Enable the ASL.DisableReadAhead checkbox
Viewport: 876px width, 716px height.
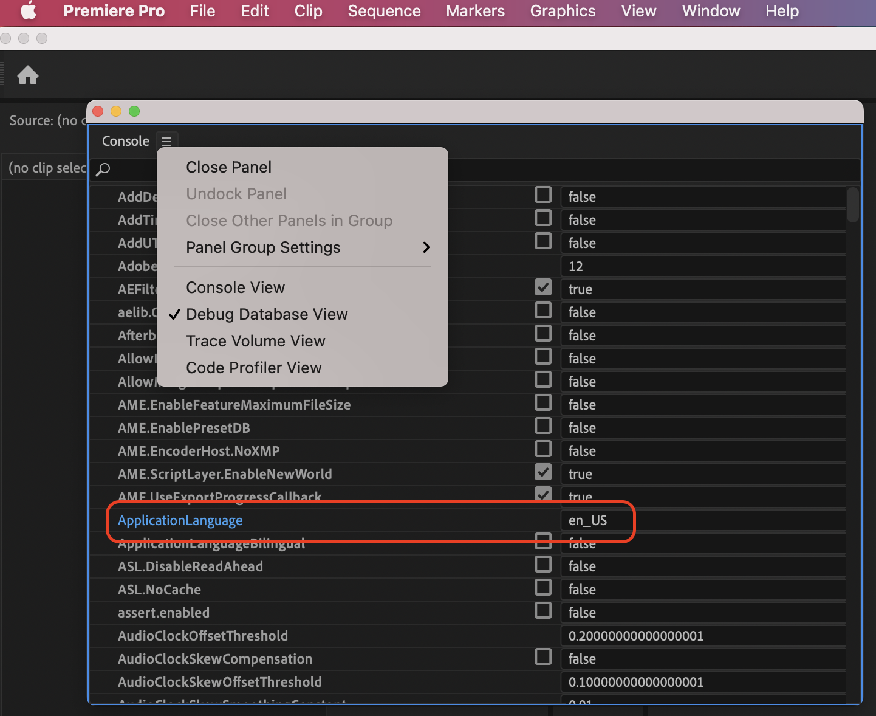(543, 565)
